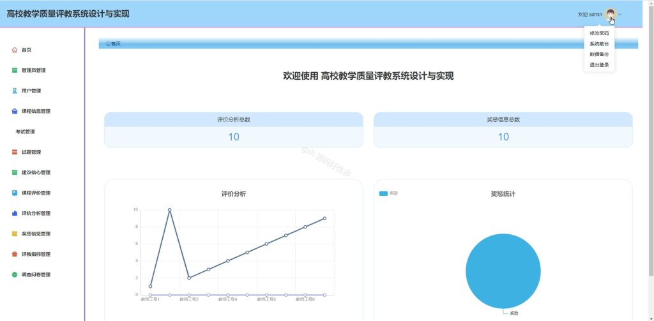Select 系统前台 from the user menu
This screenshot has width=654, height=321.
[599, 44]
